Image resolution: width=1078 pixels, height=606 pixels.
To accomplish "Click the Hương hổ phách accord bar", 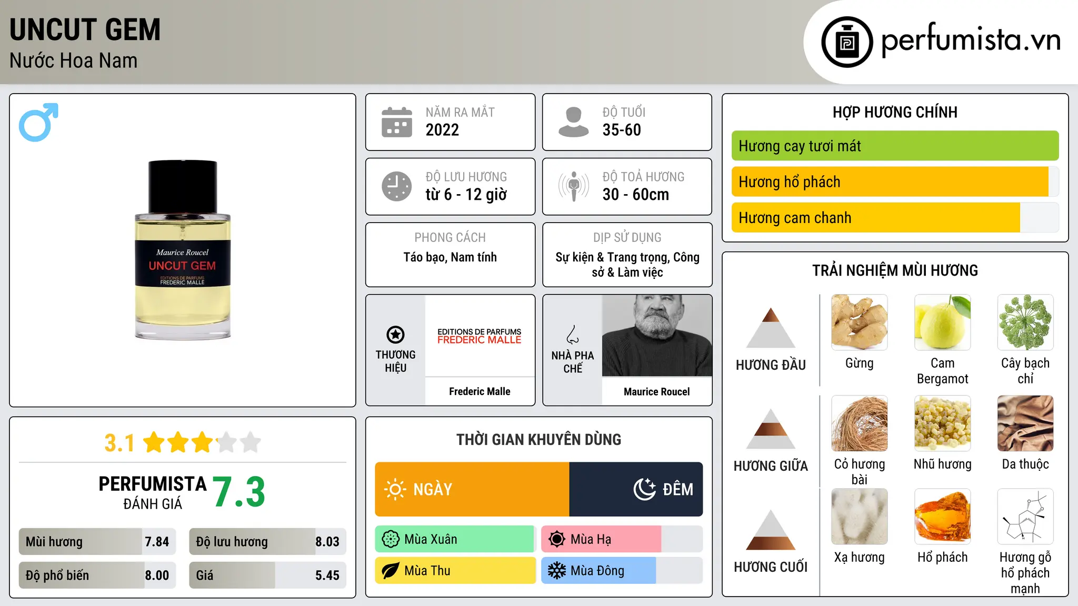I will coord(895,181).
